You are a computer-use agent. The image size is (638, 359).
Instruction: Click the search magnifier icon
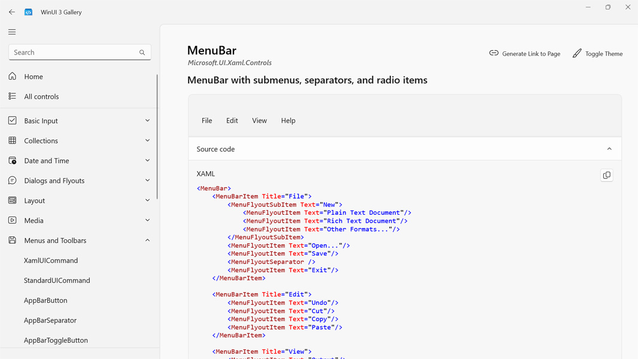click(142, 53)
